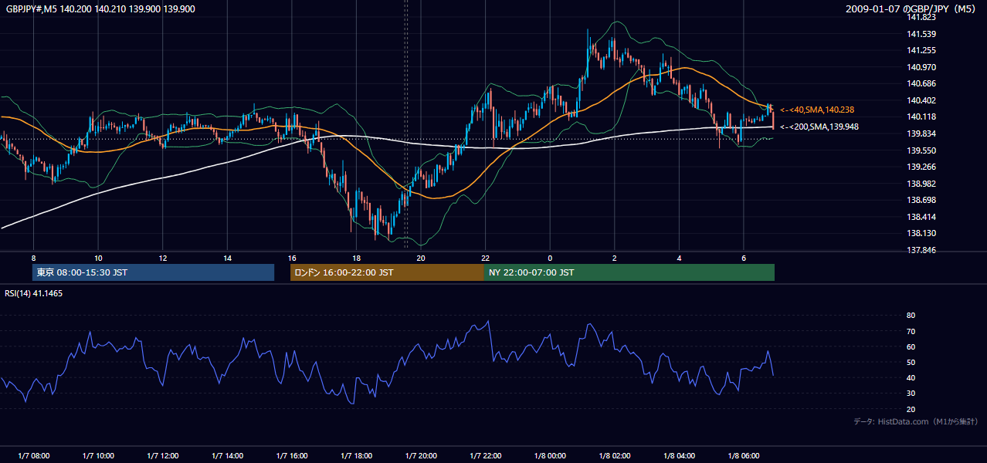Click hour tick 14 below the price chart
987x463 pixels.
point(227,258)
